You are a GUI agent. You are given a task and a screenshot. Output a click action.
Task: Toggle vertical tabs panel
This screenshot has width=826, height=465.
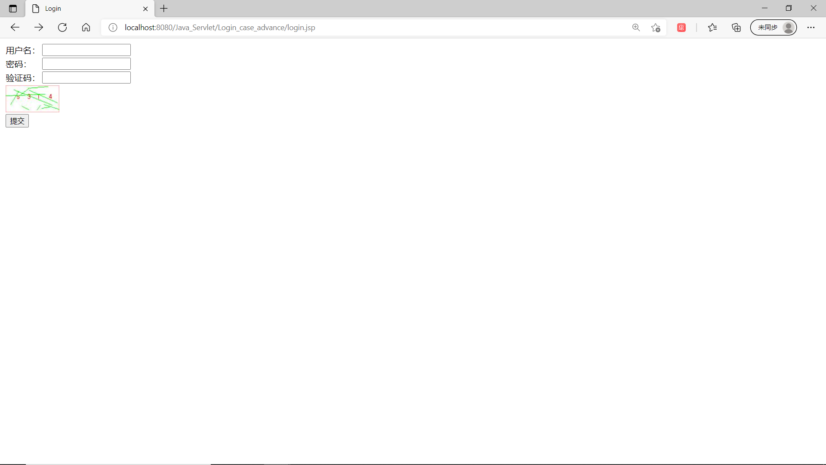(x=13, y=9)
